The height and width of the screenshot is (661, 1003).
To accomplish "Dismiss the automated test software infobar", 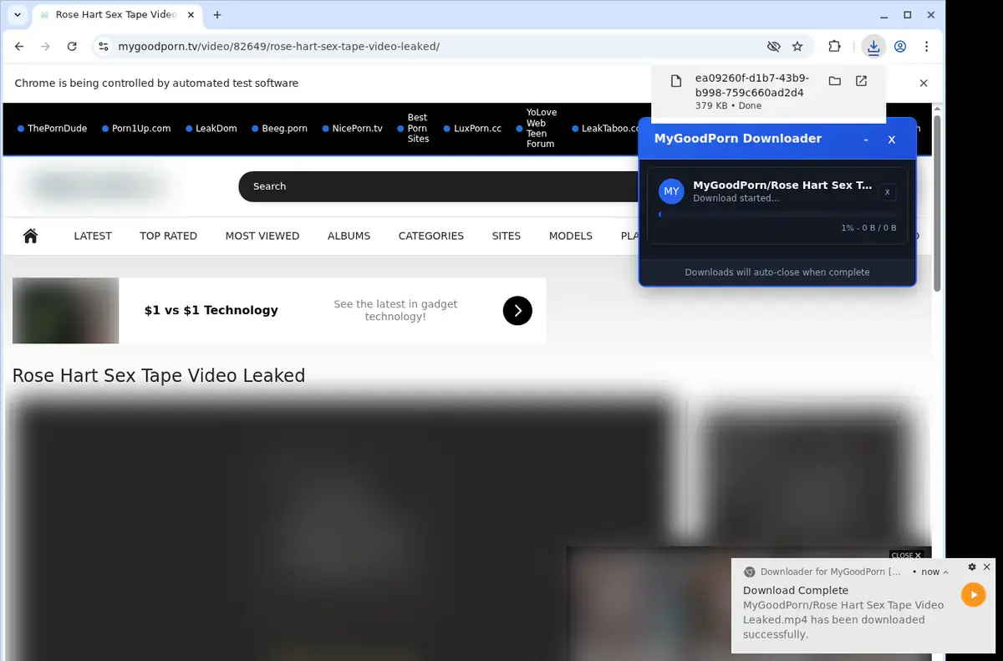I will click(924, 83).
